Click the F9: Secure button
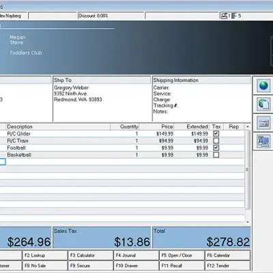The height and width of the screenshot is (273, 273). click(x=91, y=265)
